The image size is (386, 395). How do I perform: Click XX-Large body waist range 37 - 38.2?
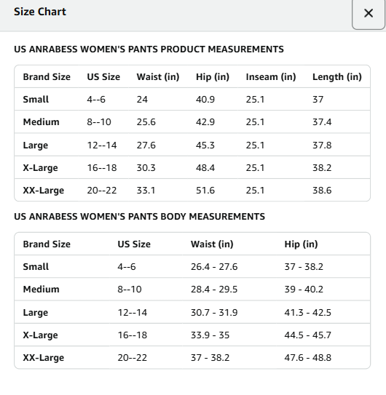[x=210, y=357]
